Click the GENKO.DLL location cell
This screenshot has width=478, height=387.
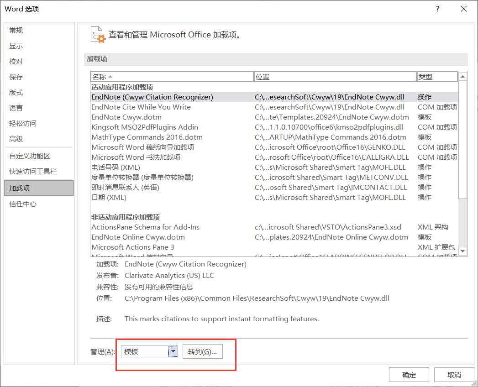click(x=330, y=147)
